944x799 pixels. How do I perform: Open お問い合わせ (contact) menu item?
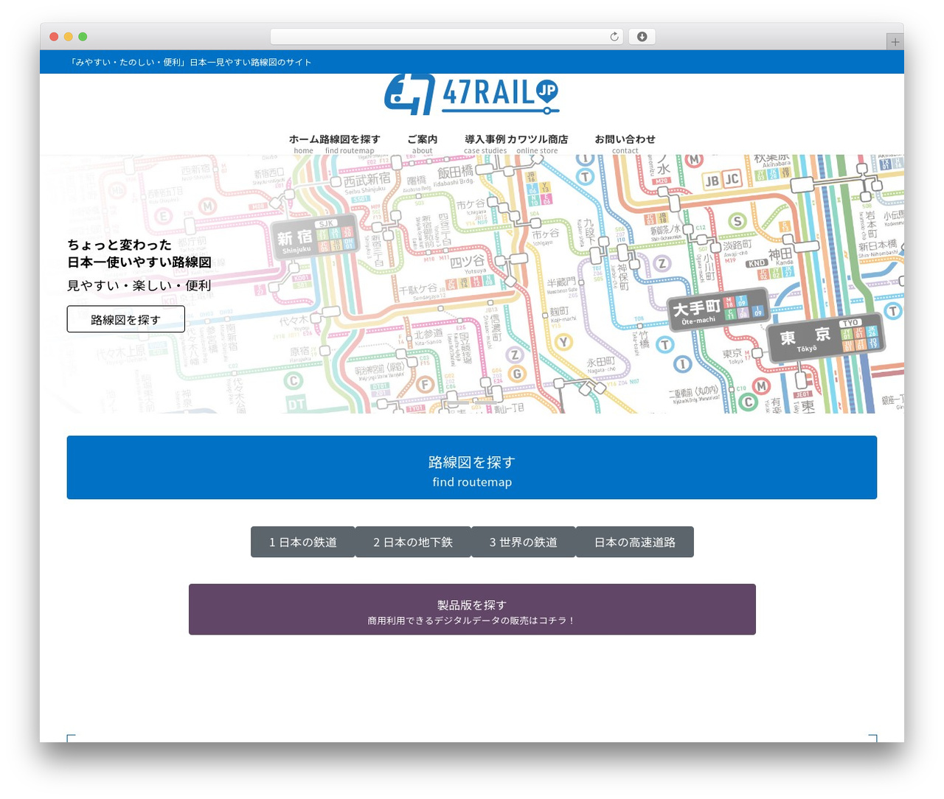[x=625, y=144]
